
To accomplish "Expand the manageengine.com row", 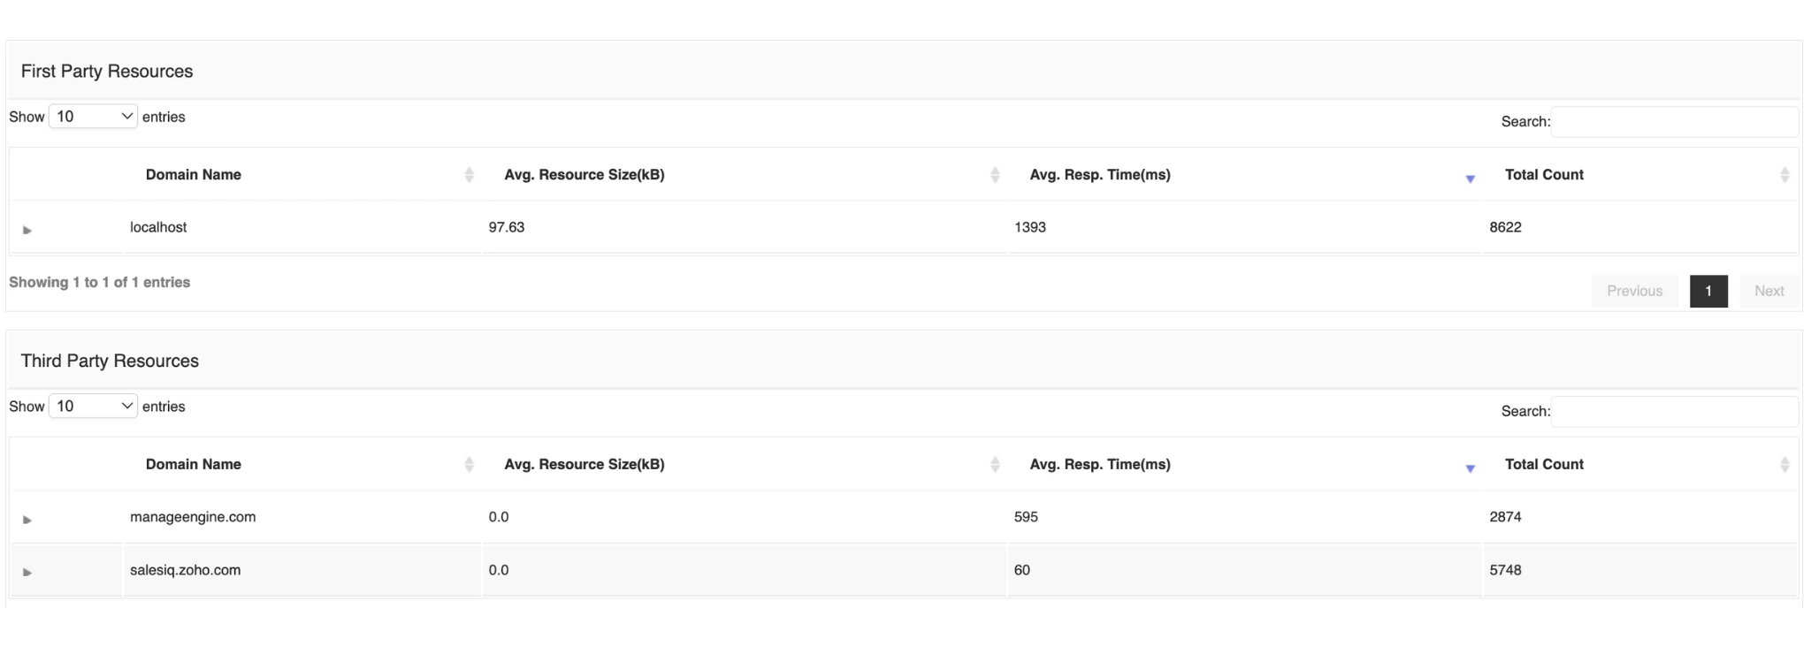I will point(27,520).
